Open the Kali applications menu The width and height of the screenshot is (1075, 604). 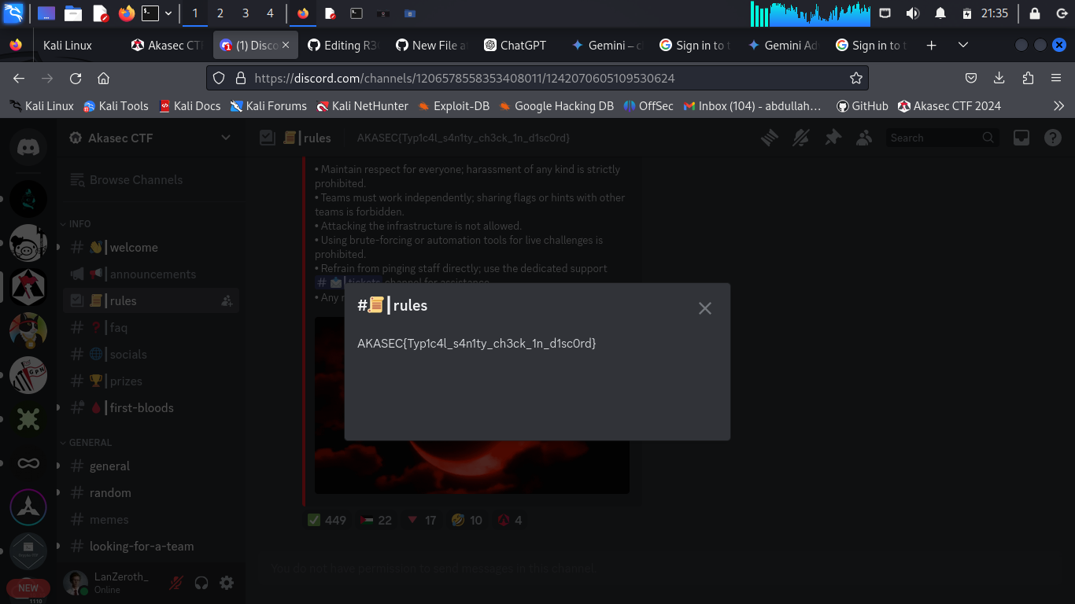(x=13, y=13)
